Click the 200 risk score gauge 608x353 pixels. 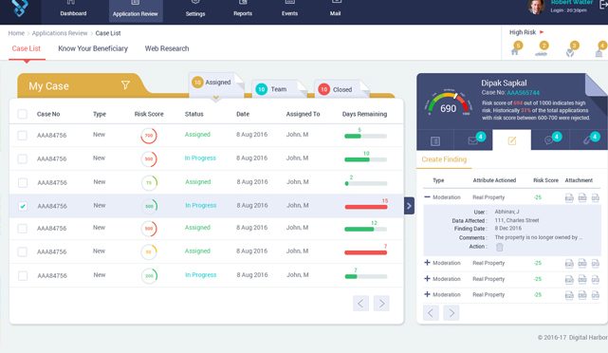click(x=149, y=276)
